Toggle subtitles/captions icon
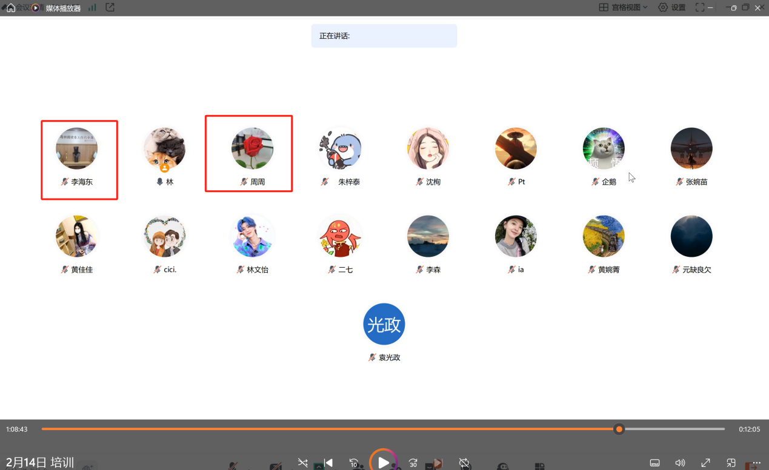The image size is (769, 470). [x=654, y=463]
